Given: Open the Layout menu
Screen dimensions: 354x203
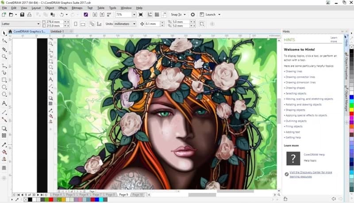Looking at the screenshot, I should (x=36, y=8).
